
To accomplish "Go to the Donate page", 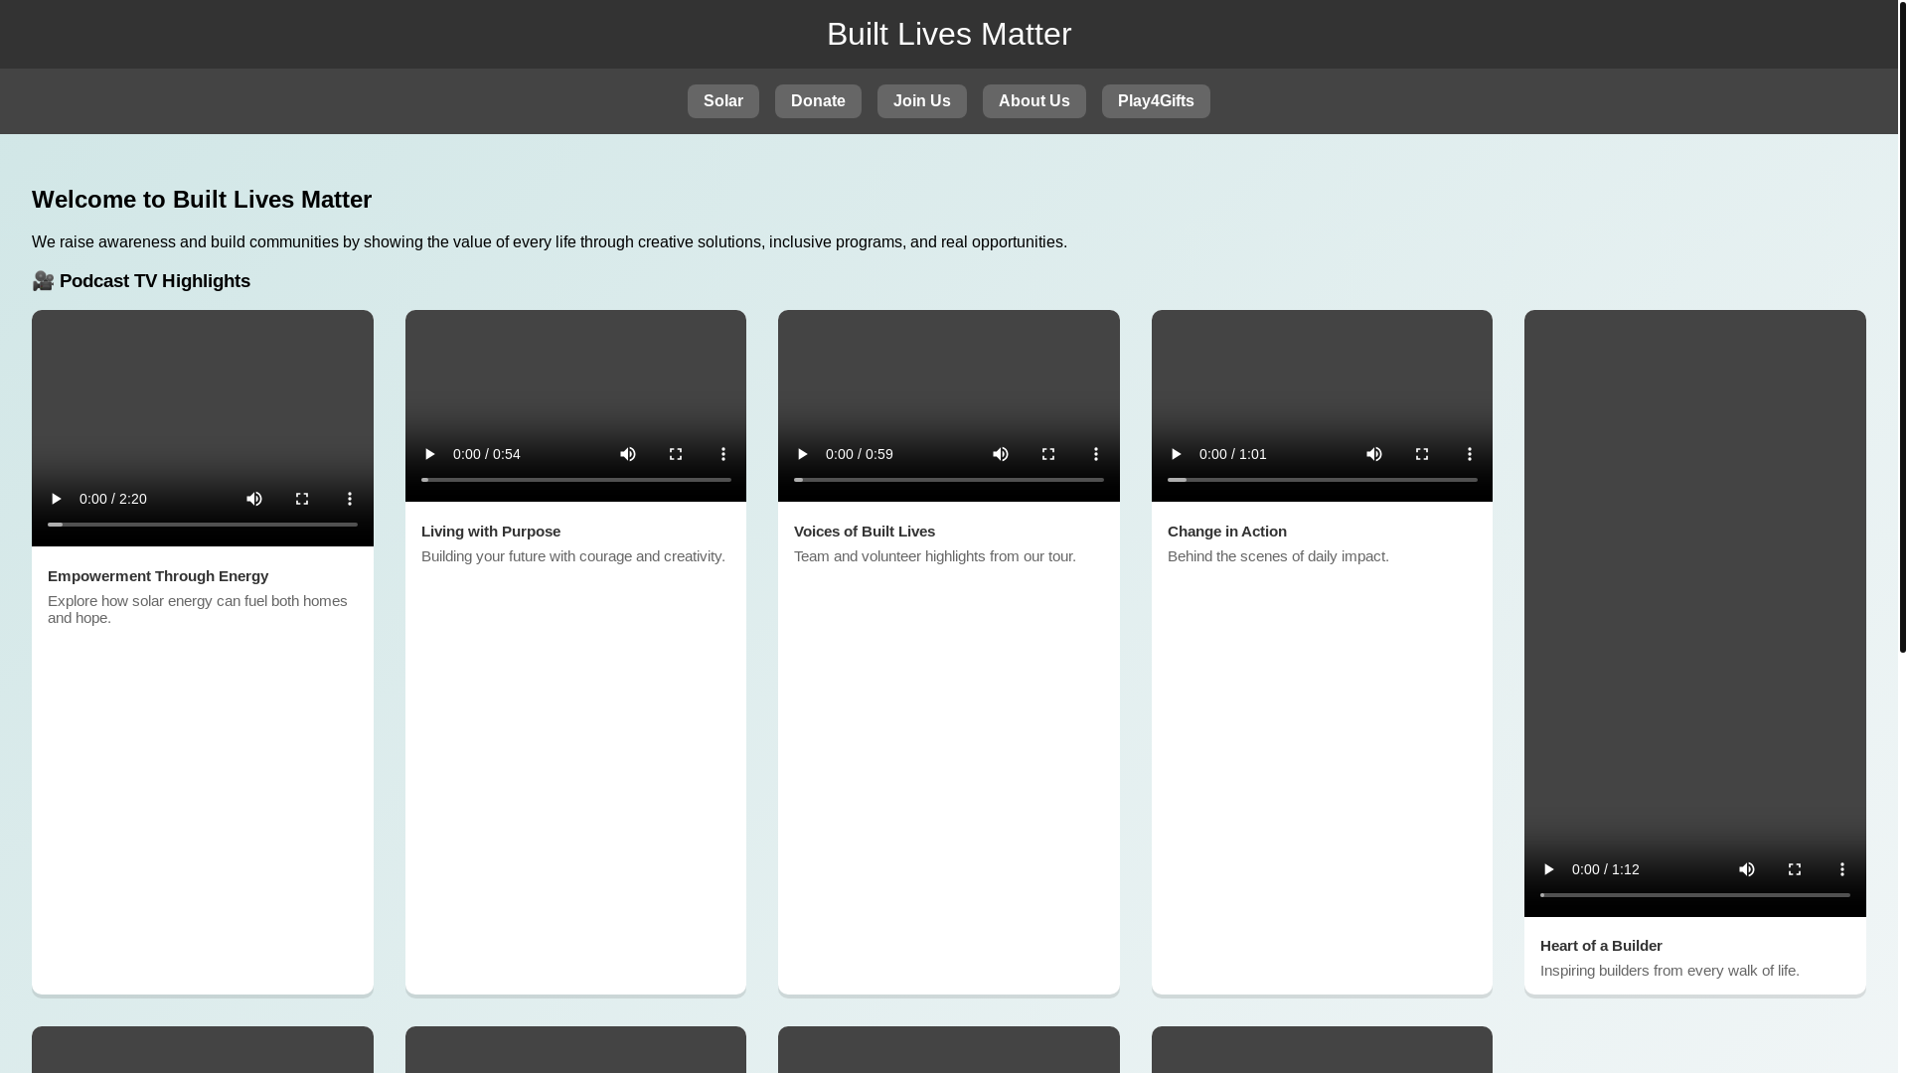I will 818,101.
